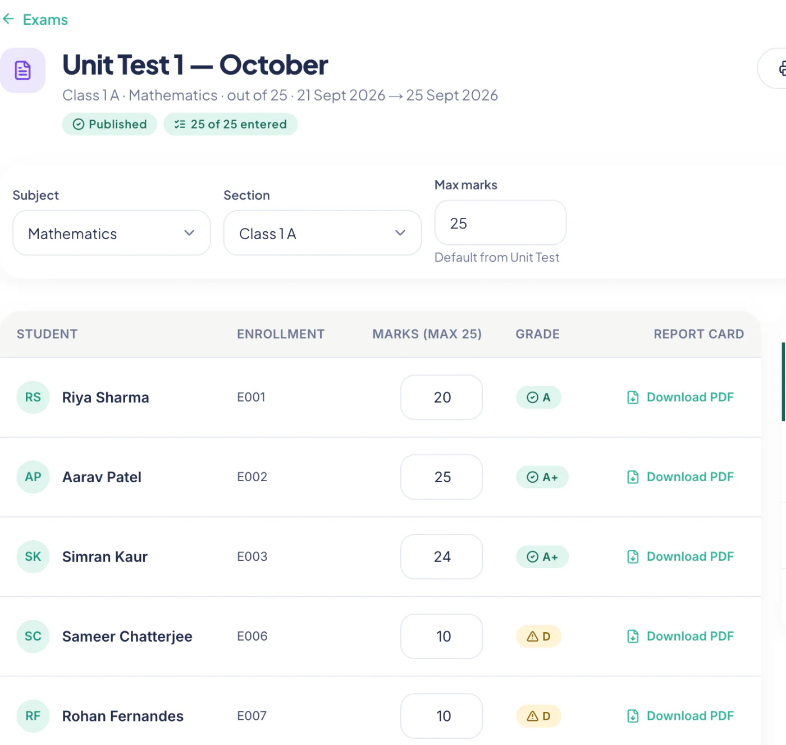Click the SC avatar for Sameer Chatterjee
This screenshot has height=745, width=786.
coord(33,637)
